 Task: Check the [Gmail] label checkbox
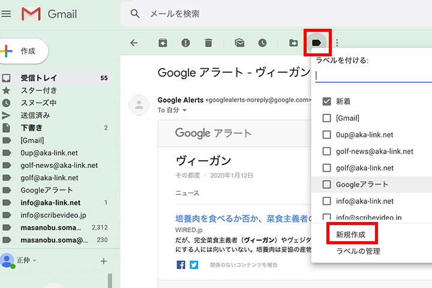tap(326, 118)
